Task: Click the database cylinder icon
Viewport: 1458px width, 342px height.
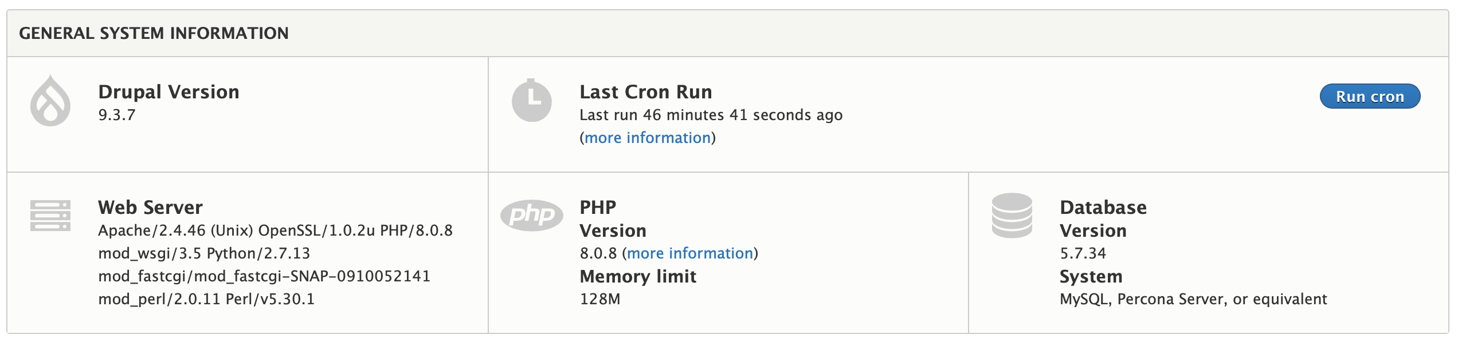Action: (x=1012, y=216)
